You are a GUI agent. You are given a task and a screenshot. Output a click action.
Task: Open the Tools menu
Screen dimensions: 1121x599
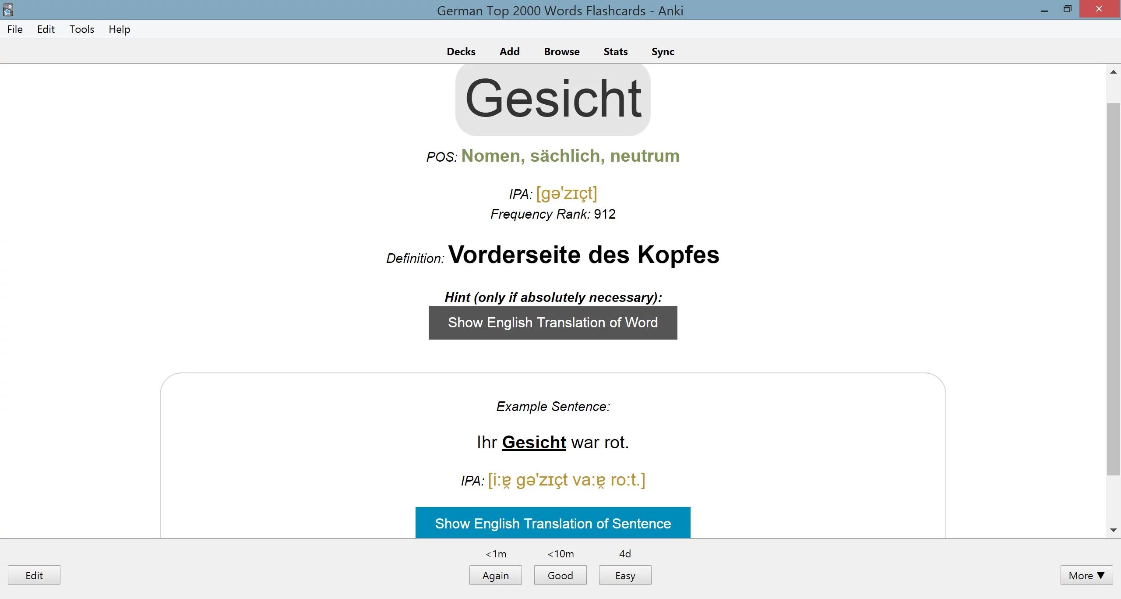point(81,29)
